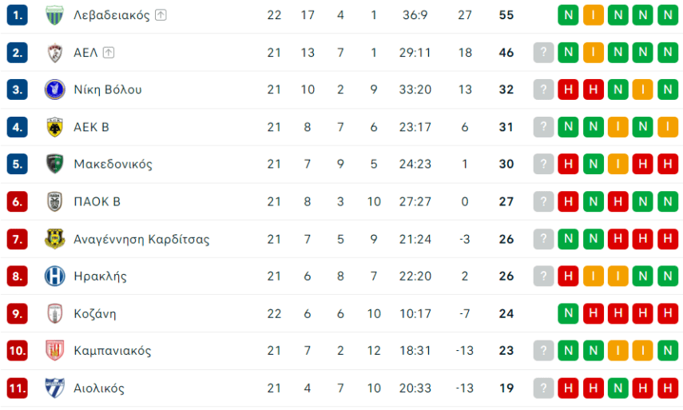Click the Ηρακλής blue H logo
The width and height of the screenshot is (683, 410).
(x=54, y=277)
